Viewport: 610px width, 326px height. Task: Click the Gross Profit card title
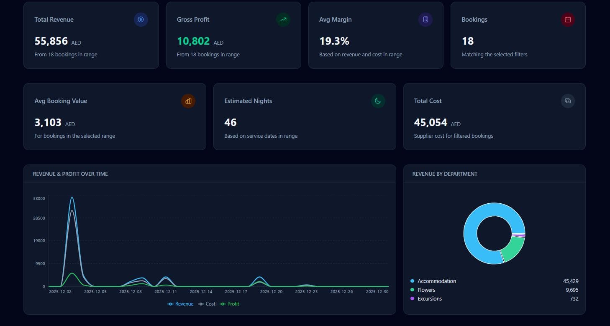tap(193, 20)
